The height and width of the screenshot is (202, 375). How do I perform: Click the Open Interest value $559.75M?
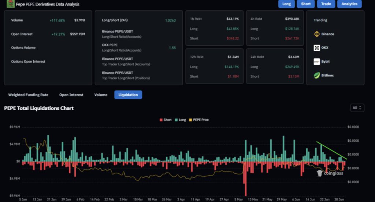pyautogui.click(x=78, y=34)
